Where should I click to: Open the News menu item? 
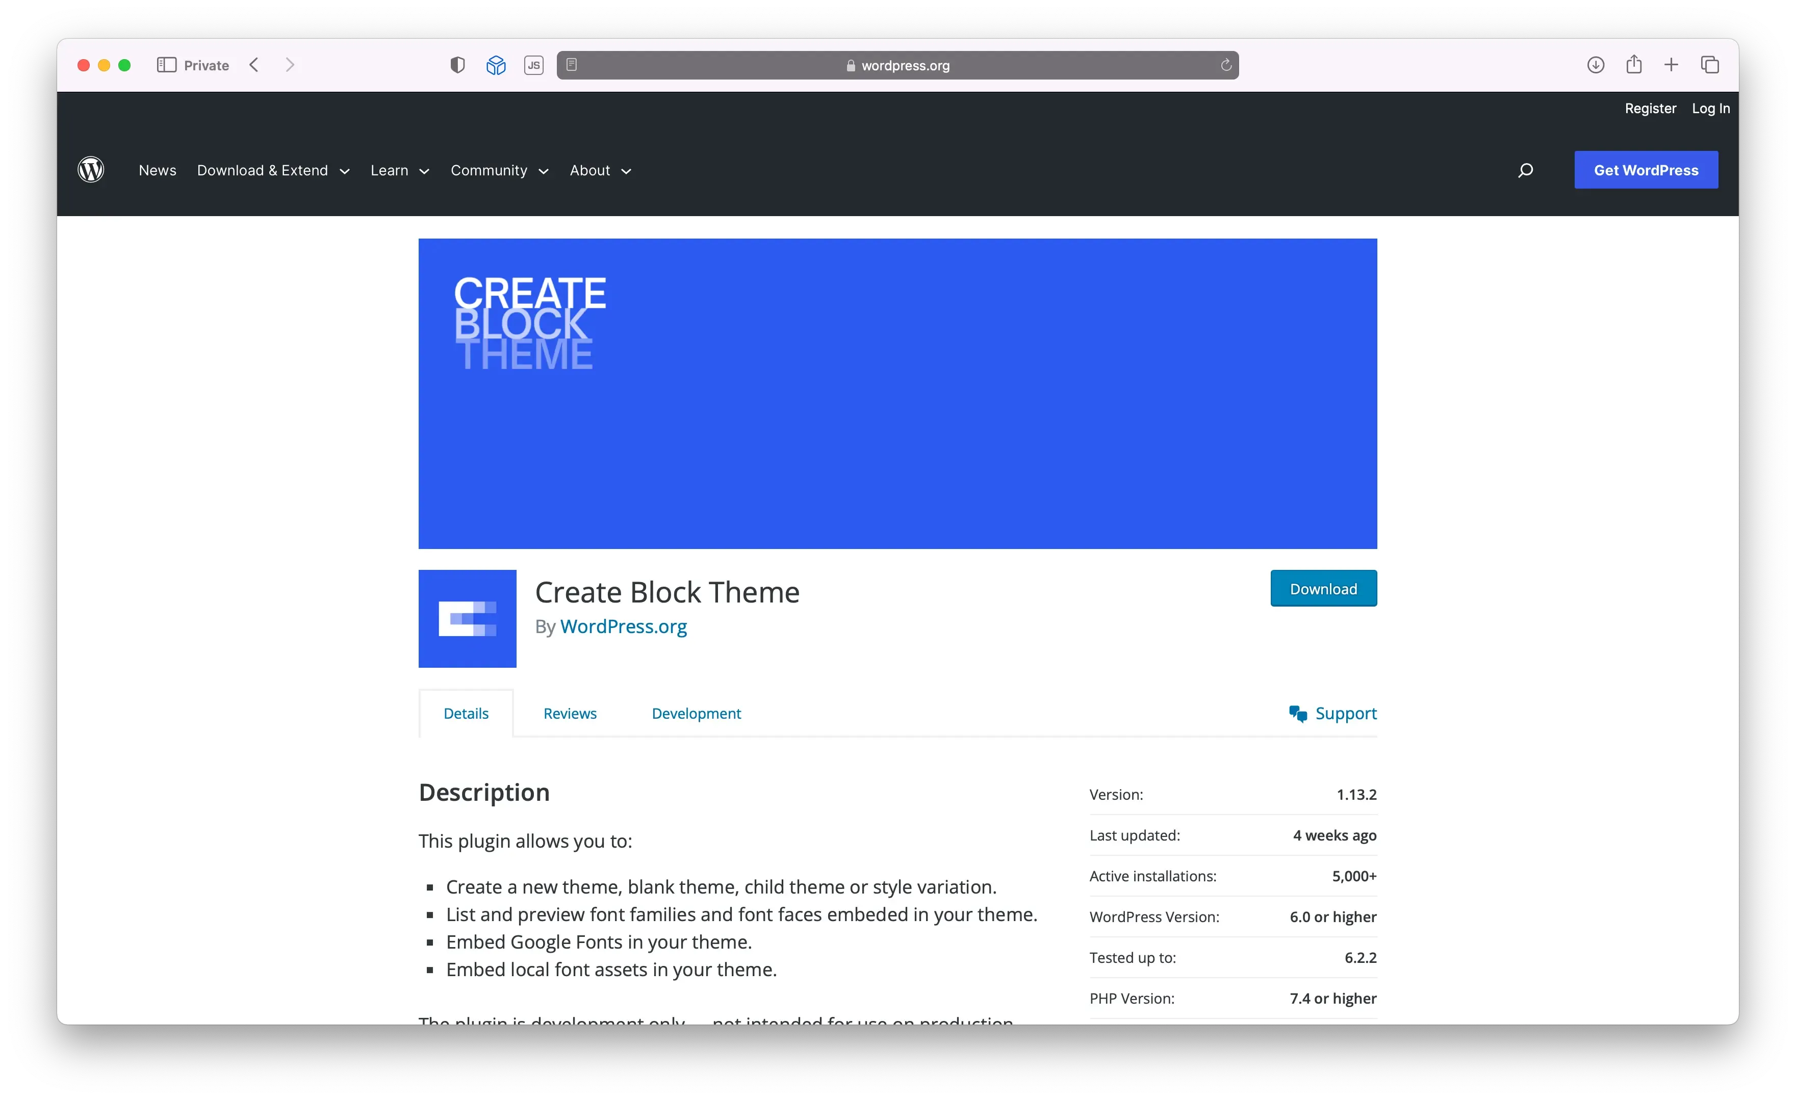tap(158, 170)
